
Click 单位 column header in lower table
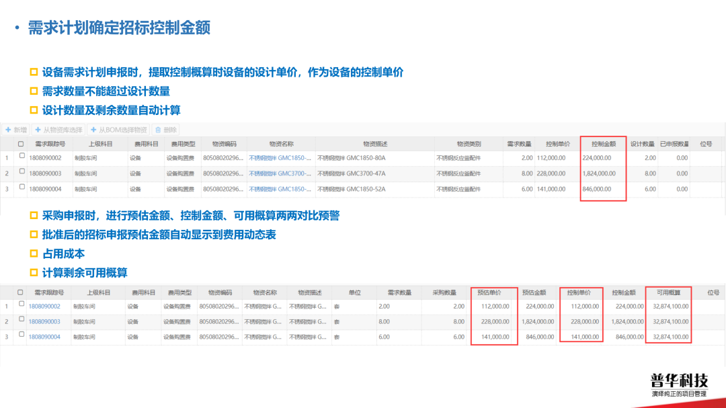(354, 292)
